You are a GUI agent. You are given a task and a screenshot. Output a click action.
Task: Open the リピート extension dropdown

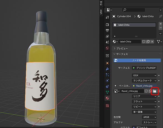click(144, 107)
